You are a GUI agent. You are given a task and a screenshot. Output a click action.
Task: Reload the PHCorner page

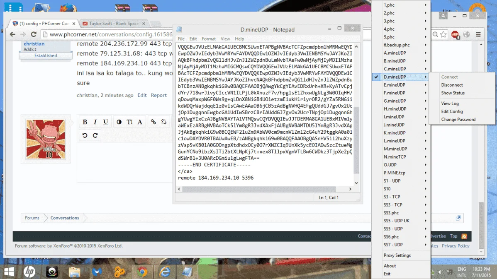pos(33,34)
